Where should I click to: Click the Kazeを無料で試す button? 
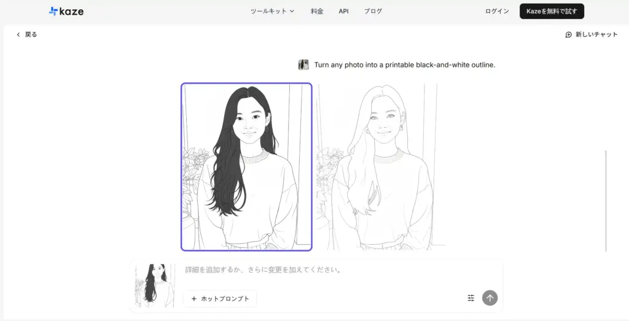552,11
